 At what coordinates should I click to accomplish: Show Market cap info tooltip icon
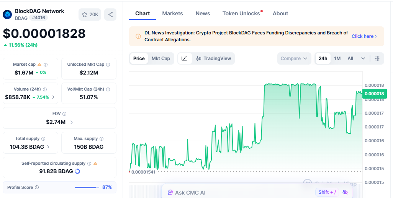coord(46,65)
